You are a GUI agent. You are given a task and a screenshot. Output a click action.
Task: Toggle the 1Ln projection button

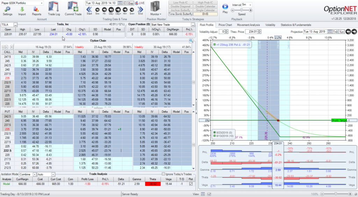tap(341, 32)
